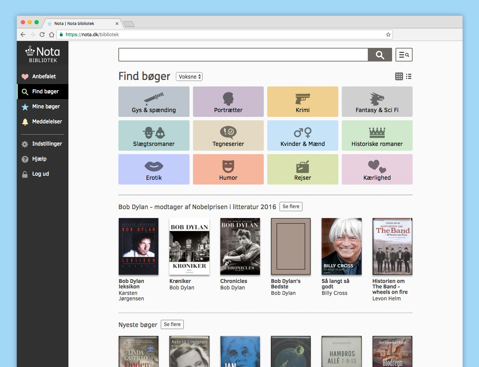
Task: Click Se flere beside Nyeste bøger
Action: tap(172, 324)
